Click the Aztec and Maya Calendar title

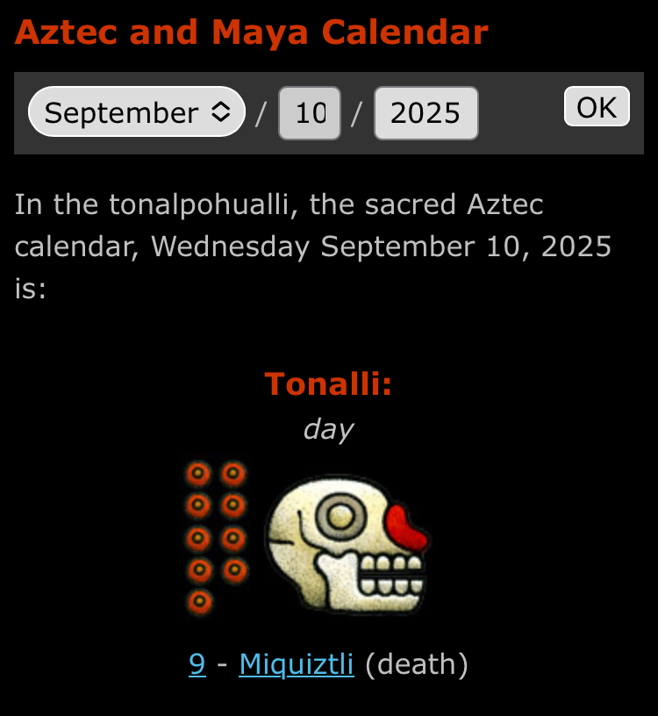point(252,32)
